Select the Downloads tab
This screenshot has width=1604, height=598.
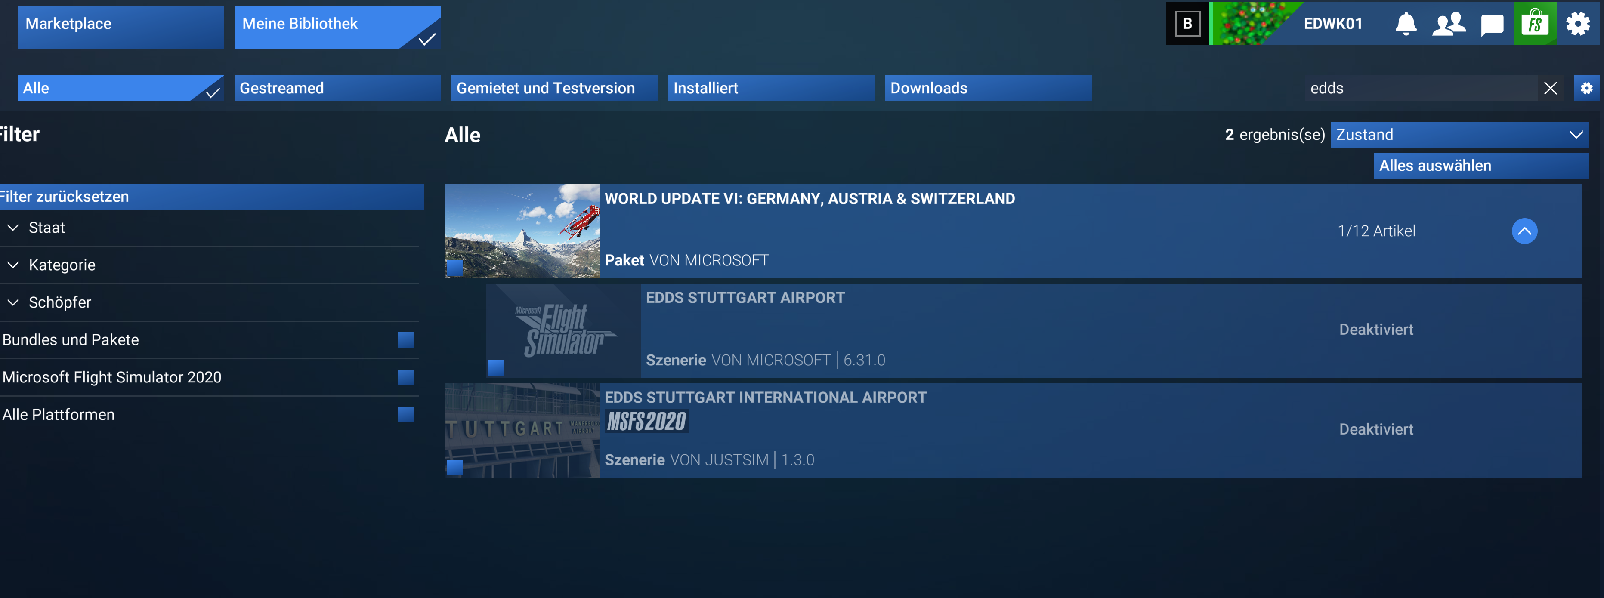coord(988,88)
